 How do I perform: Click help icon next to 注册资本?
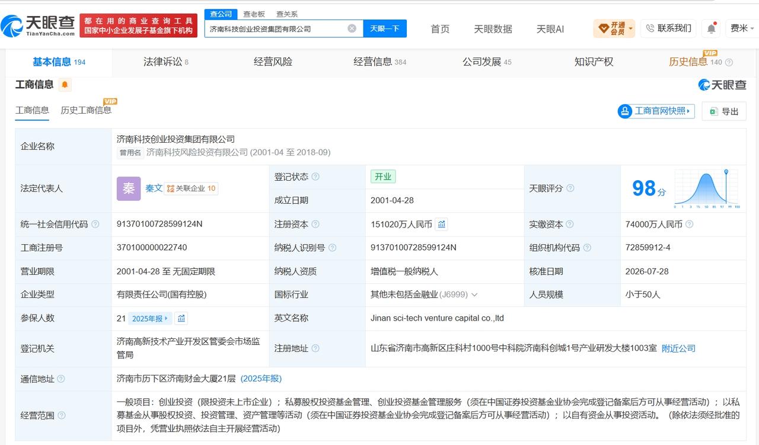pos(315,225)
